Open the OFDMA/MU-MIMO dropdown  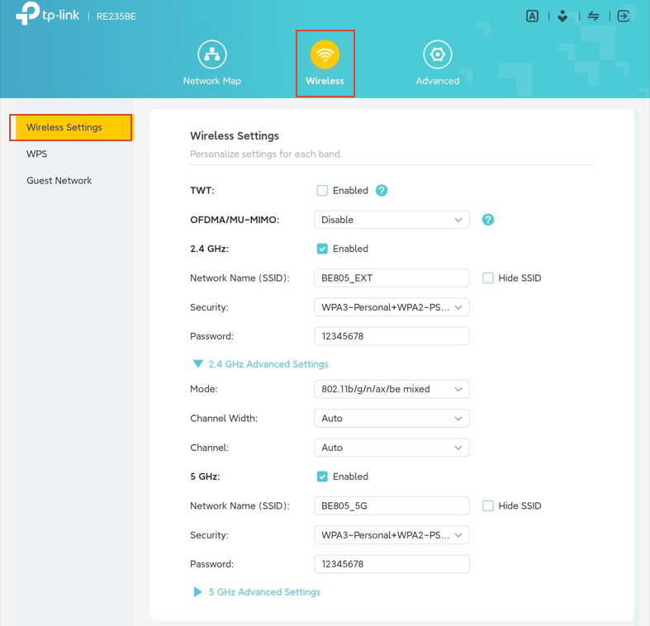click(391, 220)
